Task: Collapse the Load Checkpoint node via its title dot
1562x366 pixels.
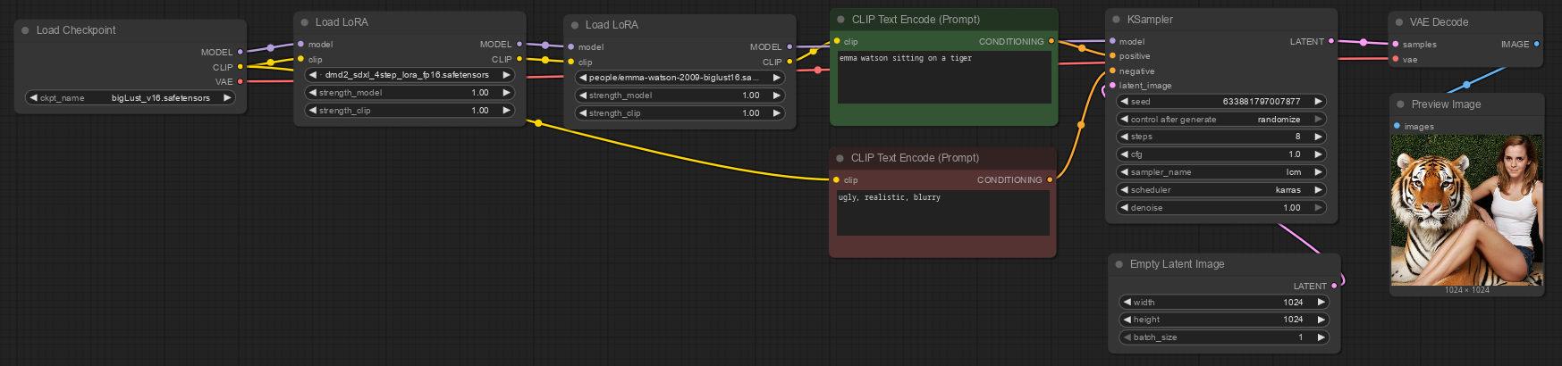Action: tap(24, 30)
